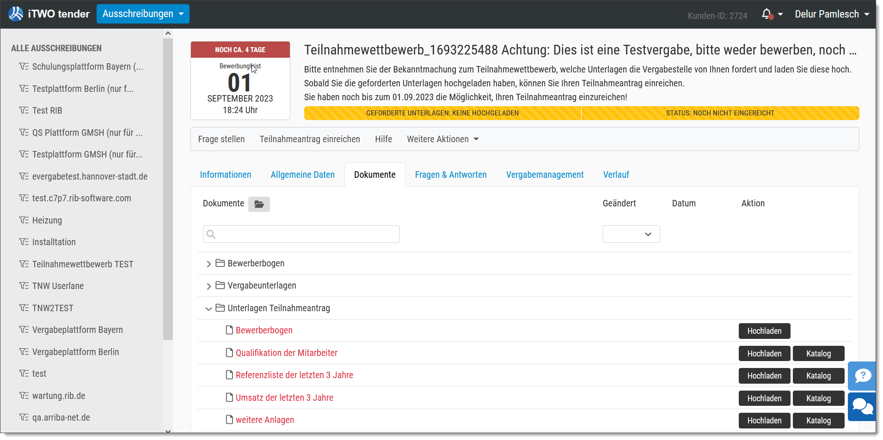Screen dimensions: 883x440
Task: Open the Geändert filter combo box
Action: (x=631, y=234)
